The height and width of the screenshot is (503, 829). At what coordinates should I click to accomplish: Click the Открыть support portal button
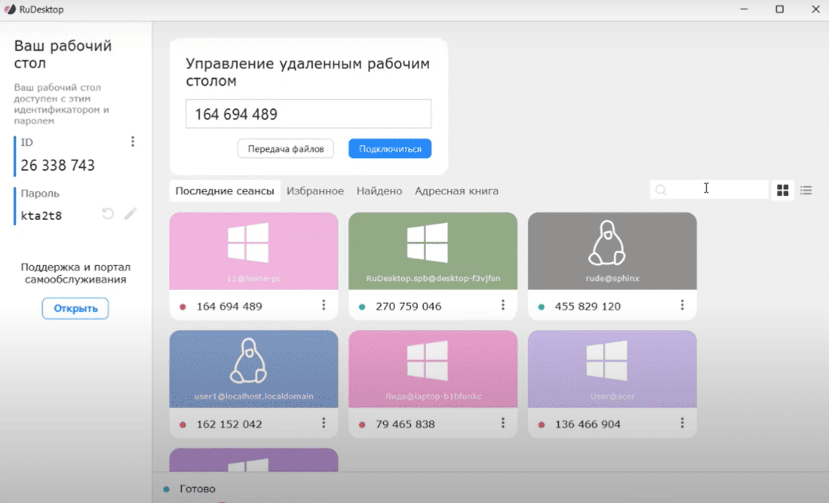coord(76,308)
